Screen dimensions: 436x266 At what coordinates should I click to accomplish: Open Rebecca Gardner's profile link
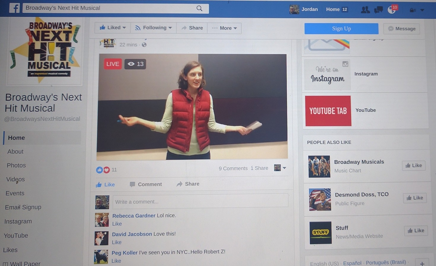click(x=134, y=216)
